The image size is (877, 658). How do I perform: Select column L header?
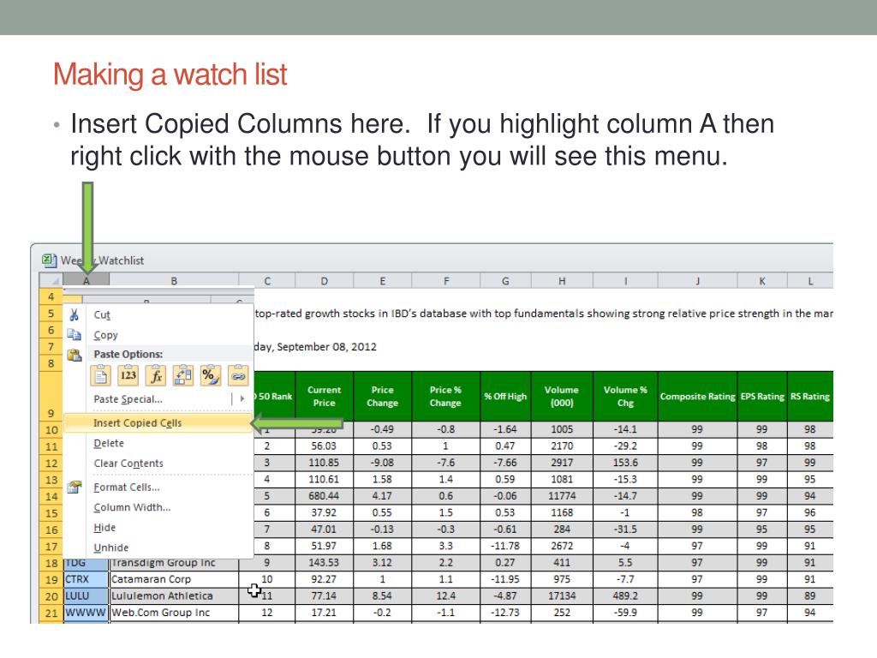(x=810, y=281)
